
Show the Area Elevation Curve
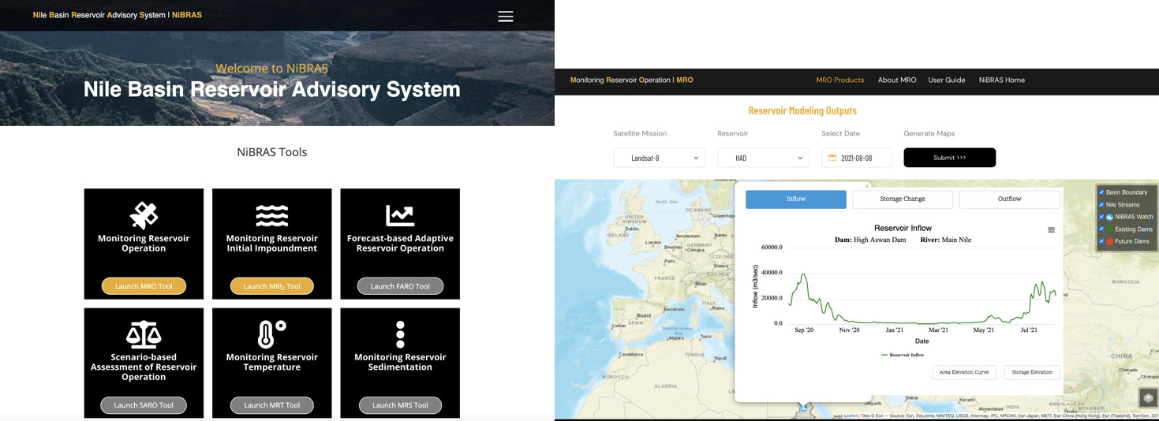click(x=964, y=372)
